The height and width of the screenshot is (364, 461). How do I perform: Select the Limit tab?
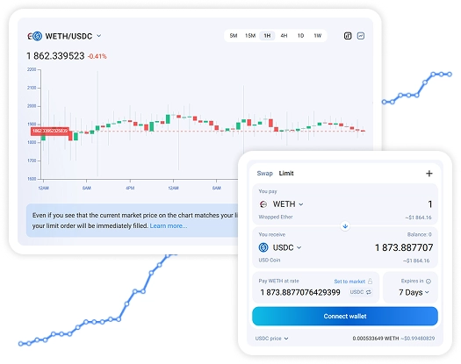click(286, 174)
